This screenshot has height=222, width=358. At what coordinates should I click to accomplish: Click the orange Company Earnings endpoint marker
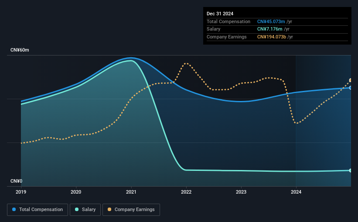click(x=350, y=80)
